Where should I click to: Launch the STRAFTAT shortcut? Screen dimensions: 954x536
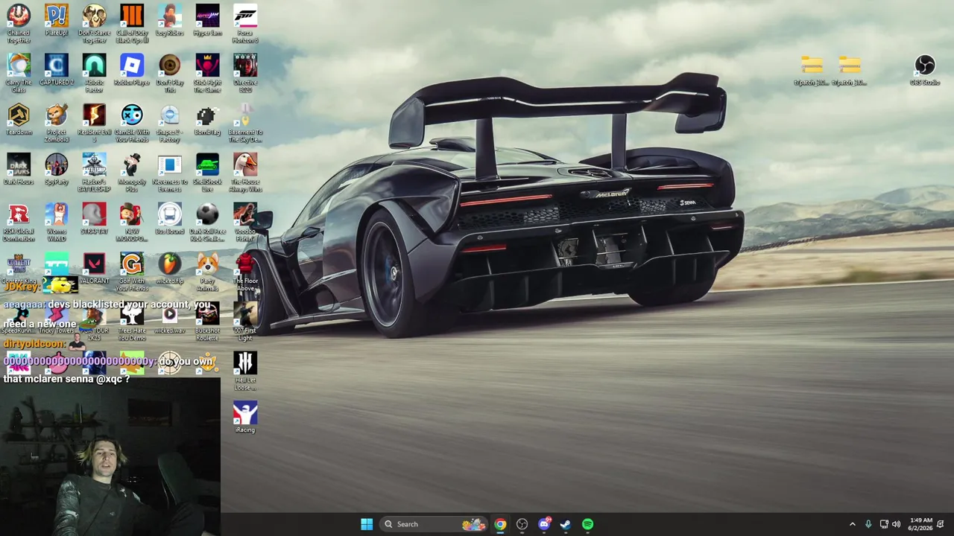(94, 220)
